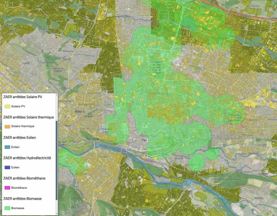Click the teal Eolien legend swatch
Image resolution: width=277 pixels, height=216 pixels.
pos(7,147)
